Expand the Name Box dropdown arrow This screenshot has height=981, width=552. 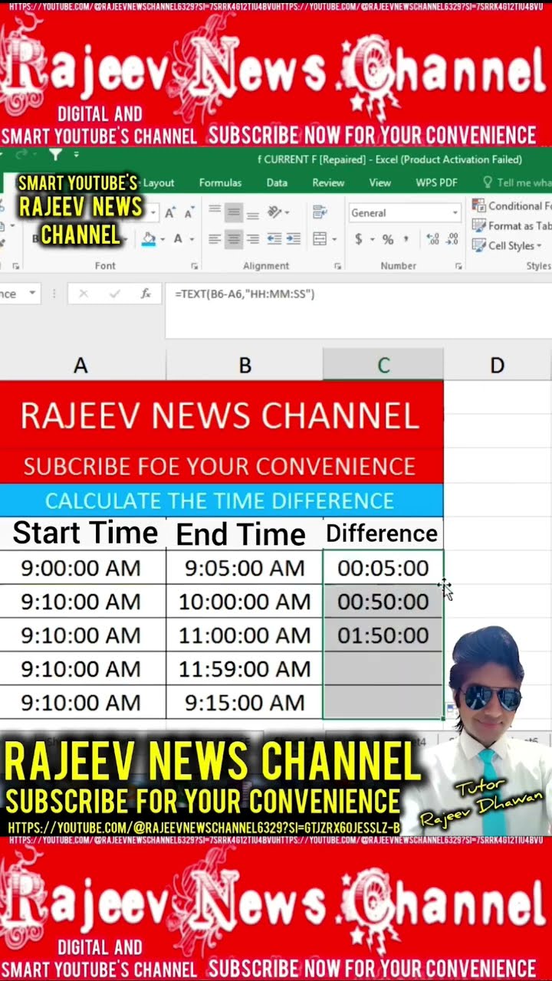pos(32,294)
